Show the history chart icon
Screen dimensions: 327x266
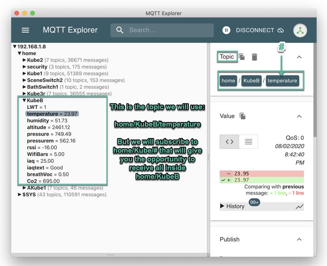[299, 207]
